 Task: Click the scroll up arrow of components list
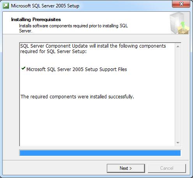click(178, 46)
